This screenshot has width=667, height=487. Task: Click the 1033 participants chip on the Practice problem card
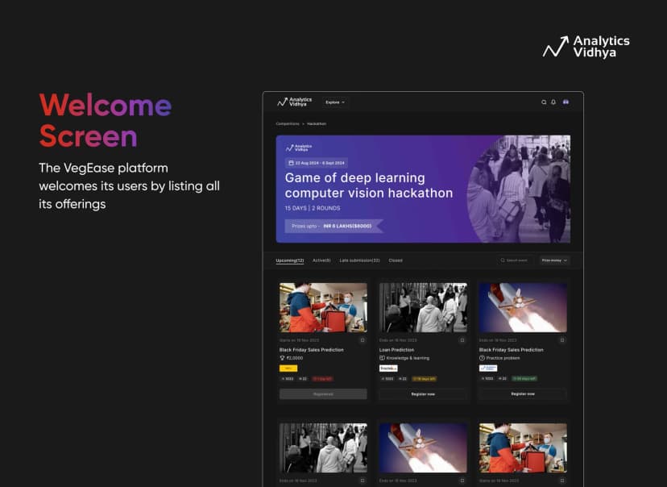click(x=487, y=378)
